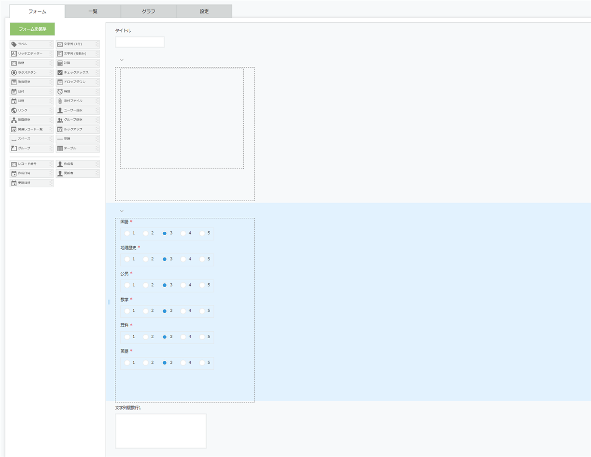The height and width of the screenshot is (457, 591).
Task: Click the selected 3 radio for 国語
Action: pos(164,233)
